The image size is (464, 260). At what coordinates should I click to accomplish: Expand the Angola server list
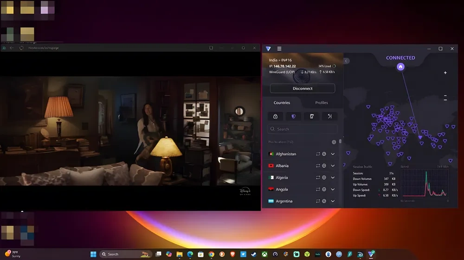tap(333, 190)
